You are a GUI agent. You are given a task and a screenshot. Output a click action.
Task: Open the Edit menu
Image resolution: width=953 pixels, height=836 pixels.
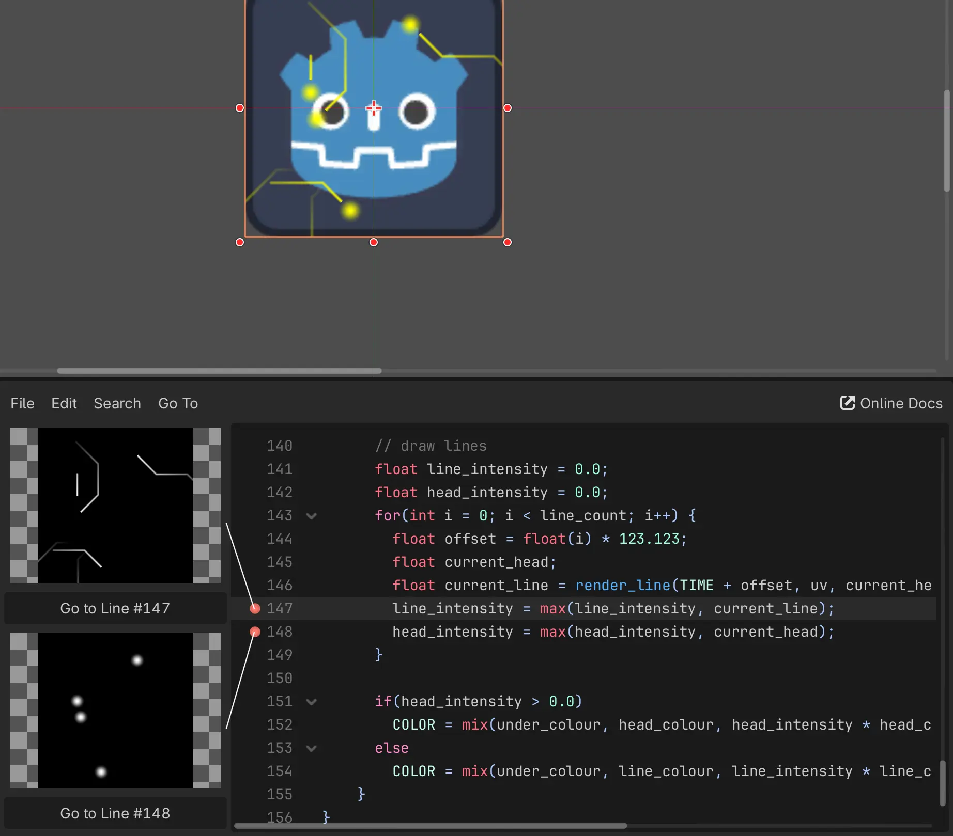tap(64, 403)
